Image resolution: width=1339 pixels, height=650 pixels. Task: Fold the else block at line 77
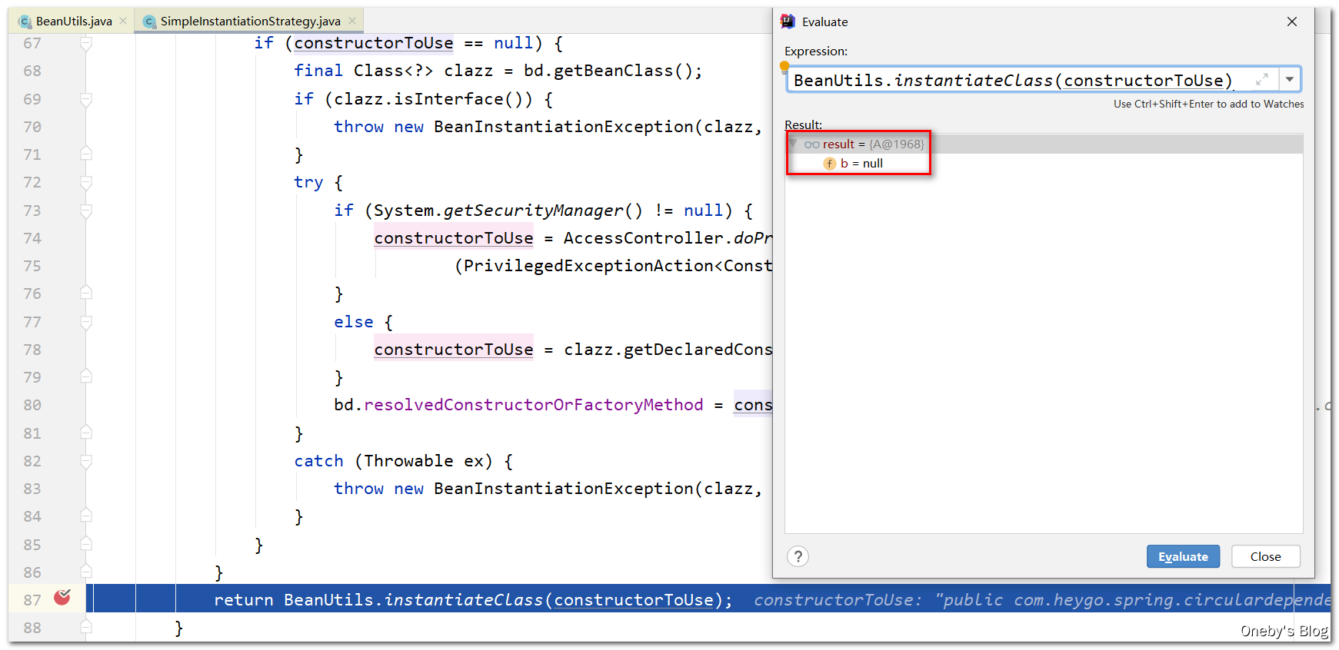pos(86,322)
